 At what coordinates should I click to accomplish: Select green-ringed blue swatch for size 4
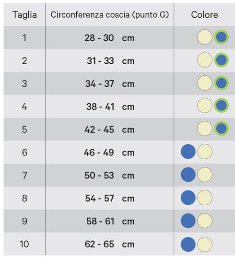point(222,106)
